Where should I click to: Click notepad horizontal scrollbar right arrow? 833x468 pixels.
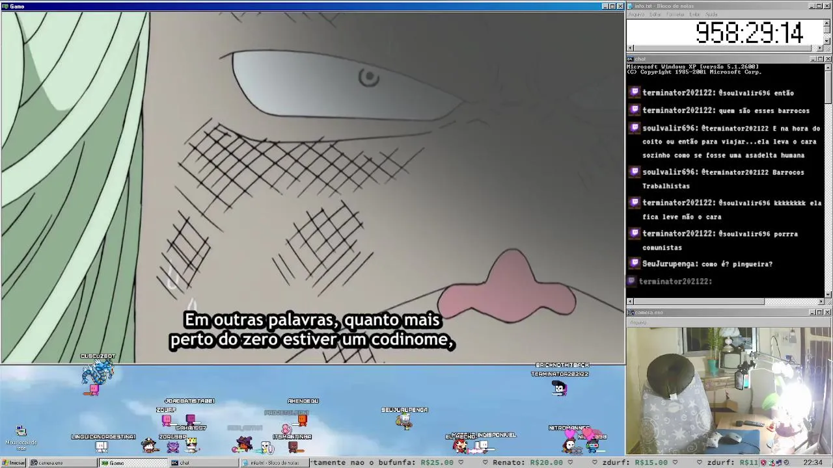[820, 48]
